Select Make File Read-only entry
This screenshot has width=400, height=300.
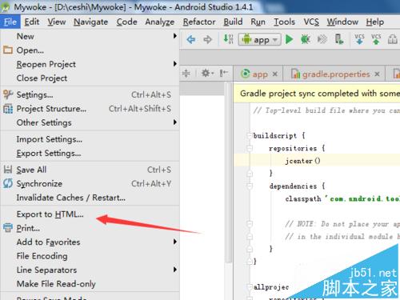pyautogui.click(x=90, y=284)
